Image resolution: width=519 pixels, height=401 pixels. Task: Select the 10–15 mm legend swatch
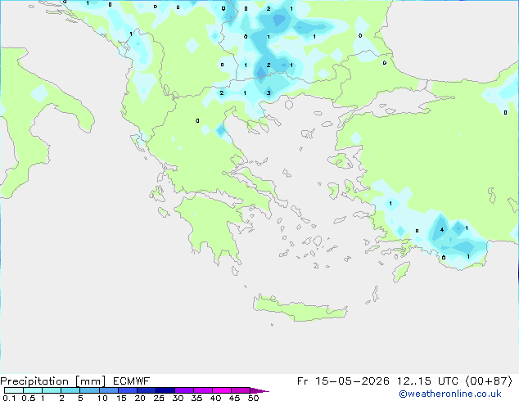pos(108,390)
